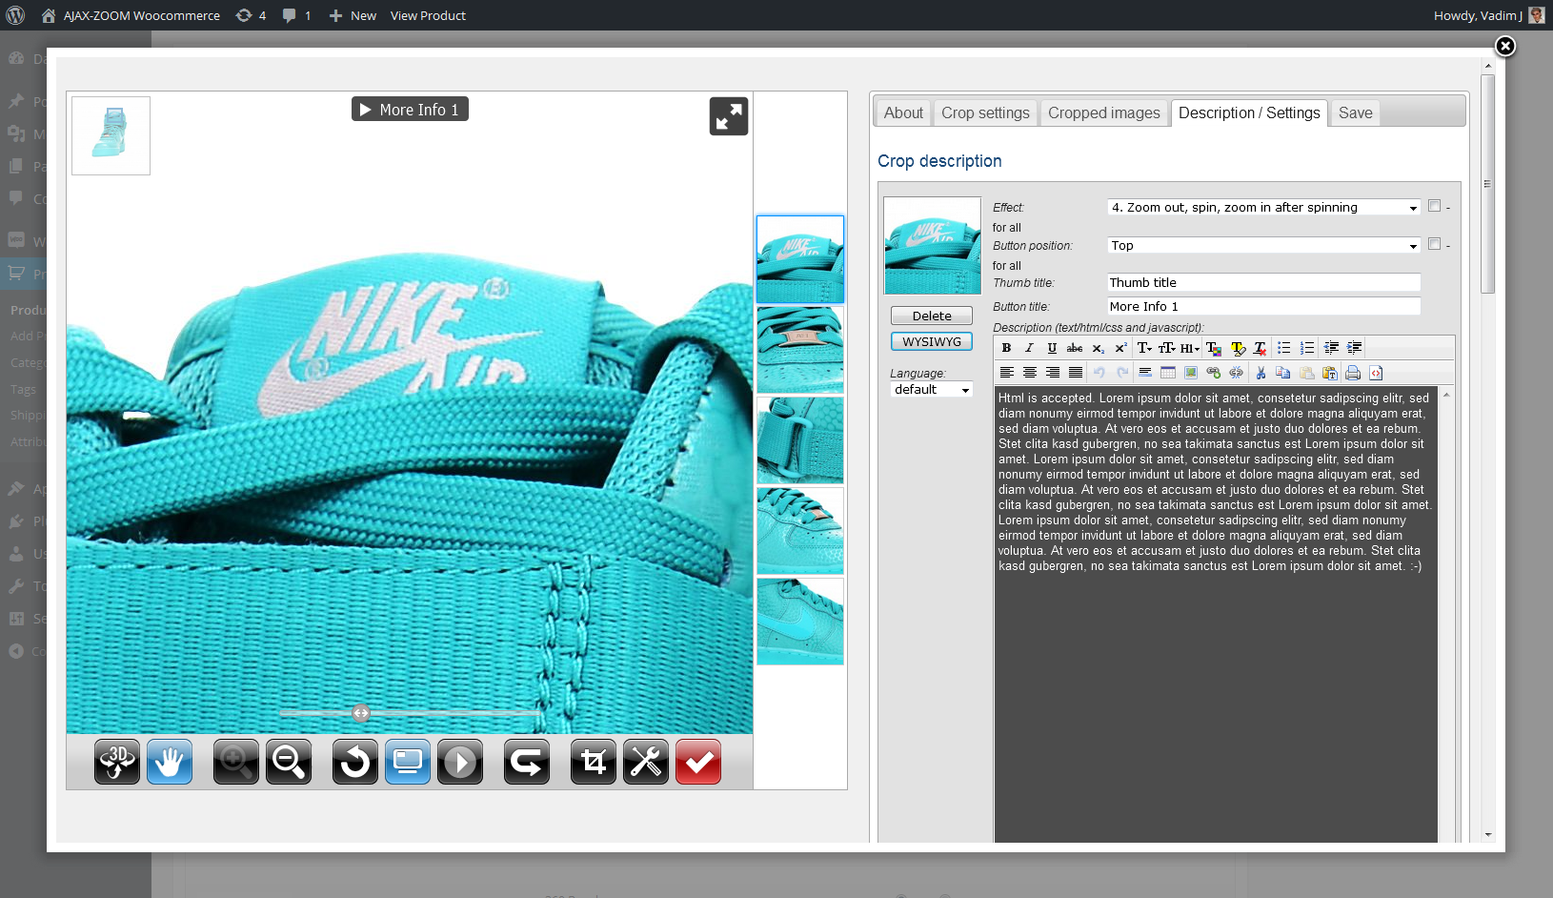Screen dimensions: 1553x898
Task: Apply superscript formatting
Action: tap(1121, 348)
